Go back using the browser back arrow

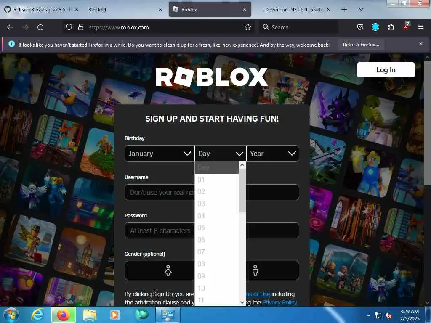(10, 27)
